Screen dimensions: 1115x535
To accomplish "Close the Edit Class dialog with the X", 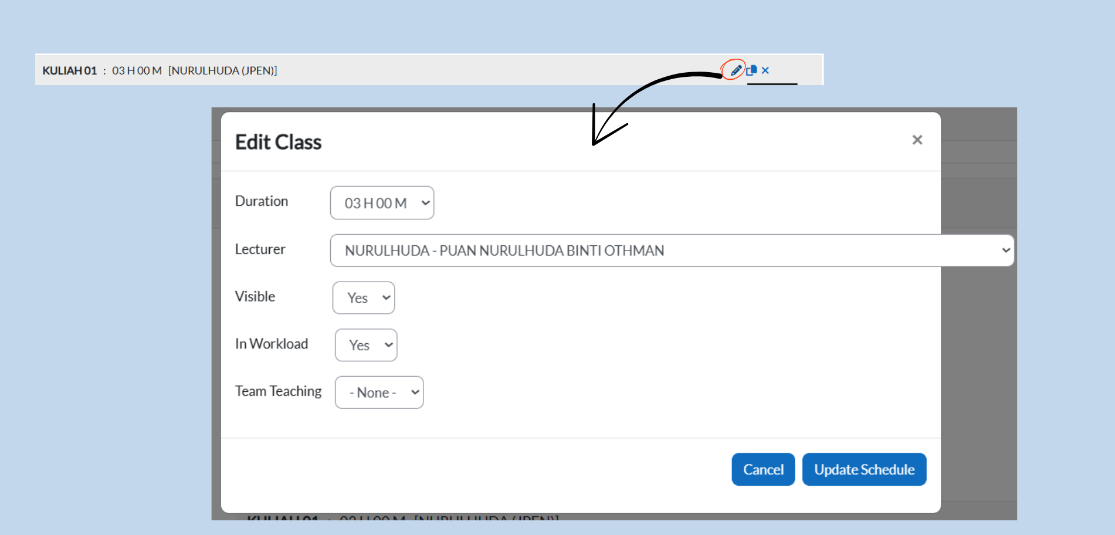I will [x=917, y=140].
